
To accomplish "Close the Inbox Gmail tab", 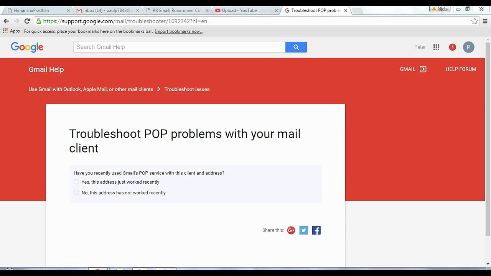I will point(138,10).
